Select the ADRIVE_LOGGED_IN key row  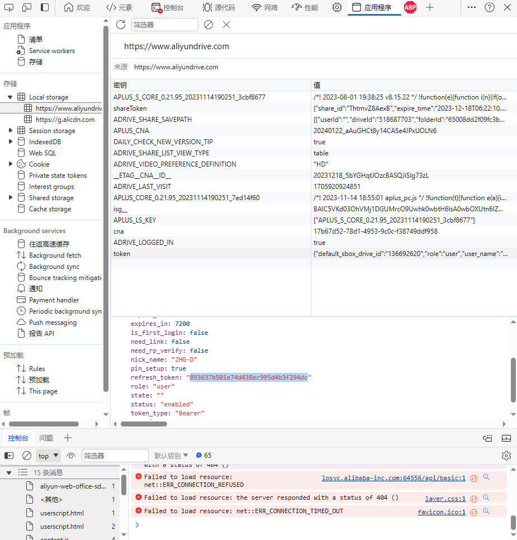coord(314,243)
